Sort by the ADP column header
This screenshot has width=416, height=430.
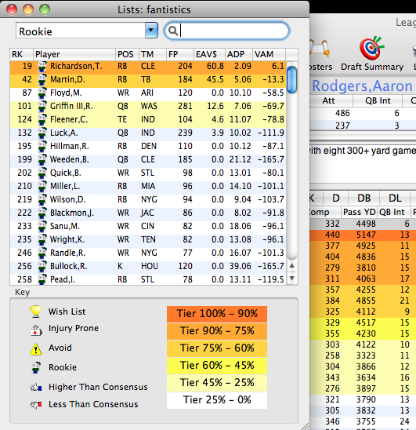pyautogui.click(x=239, y=54)
